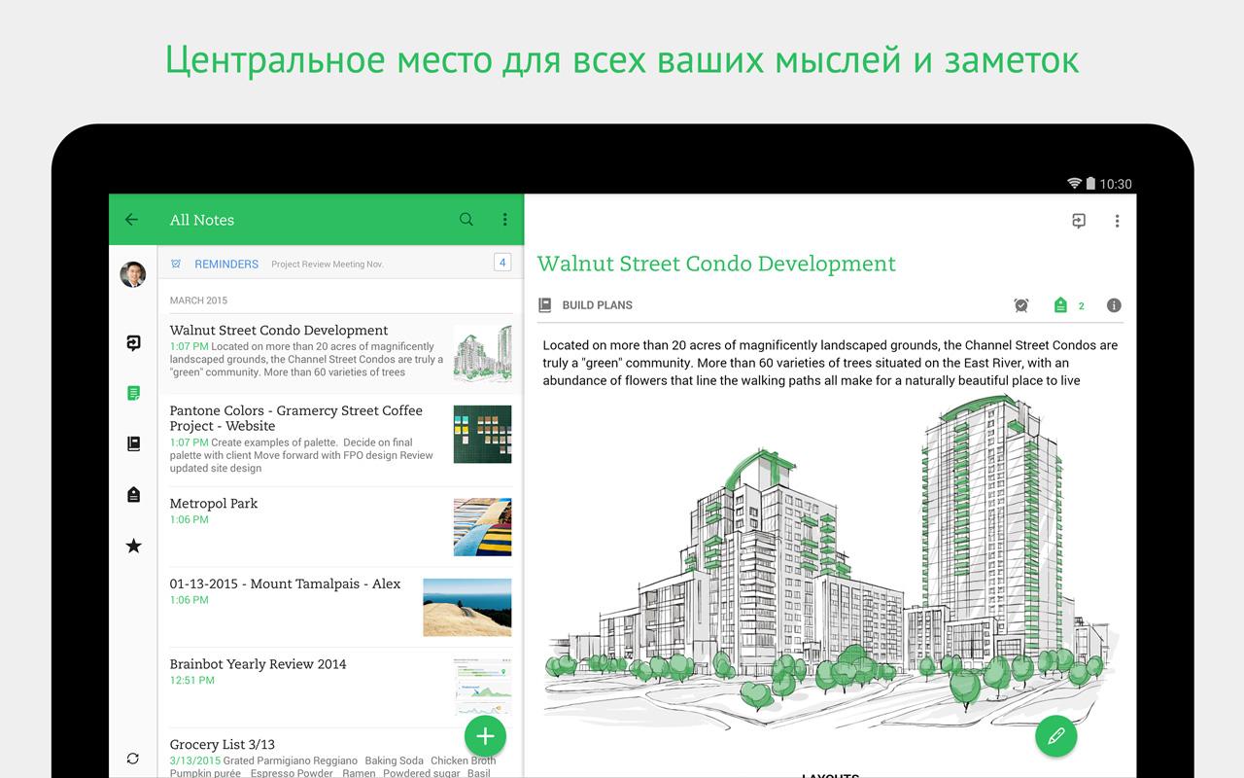Image resolution: width=1244 pixels, height=778 pixels.
Task: Tap the sync icon in the sidebar
Action: pyautogui.click(x=133, y=759)
